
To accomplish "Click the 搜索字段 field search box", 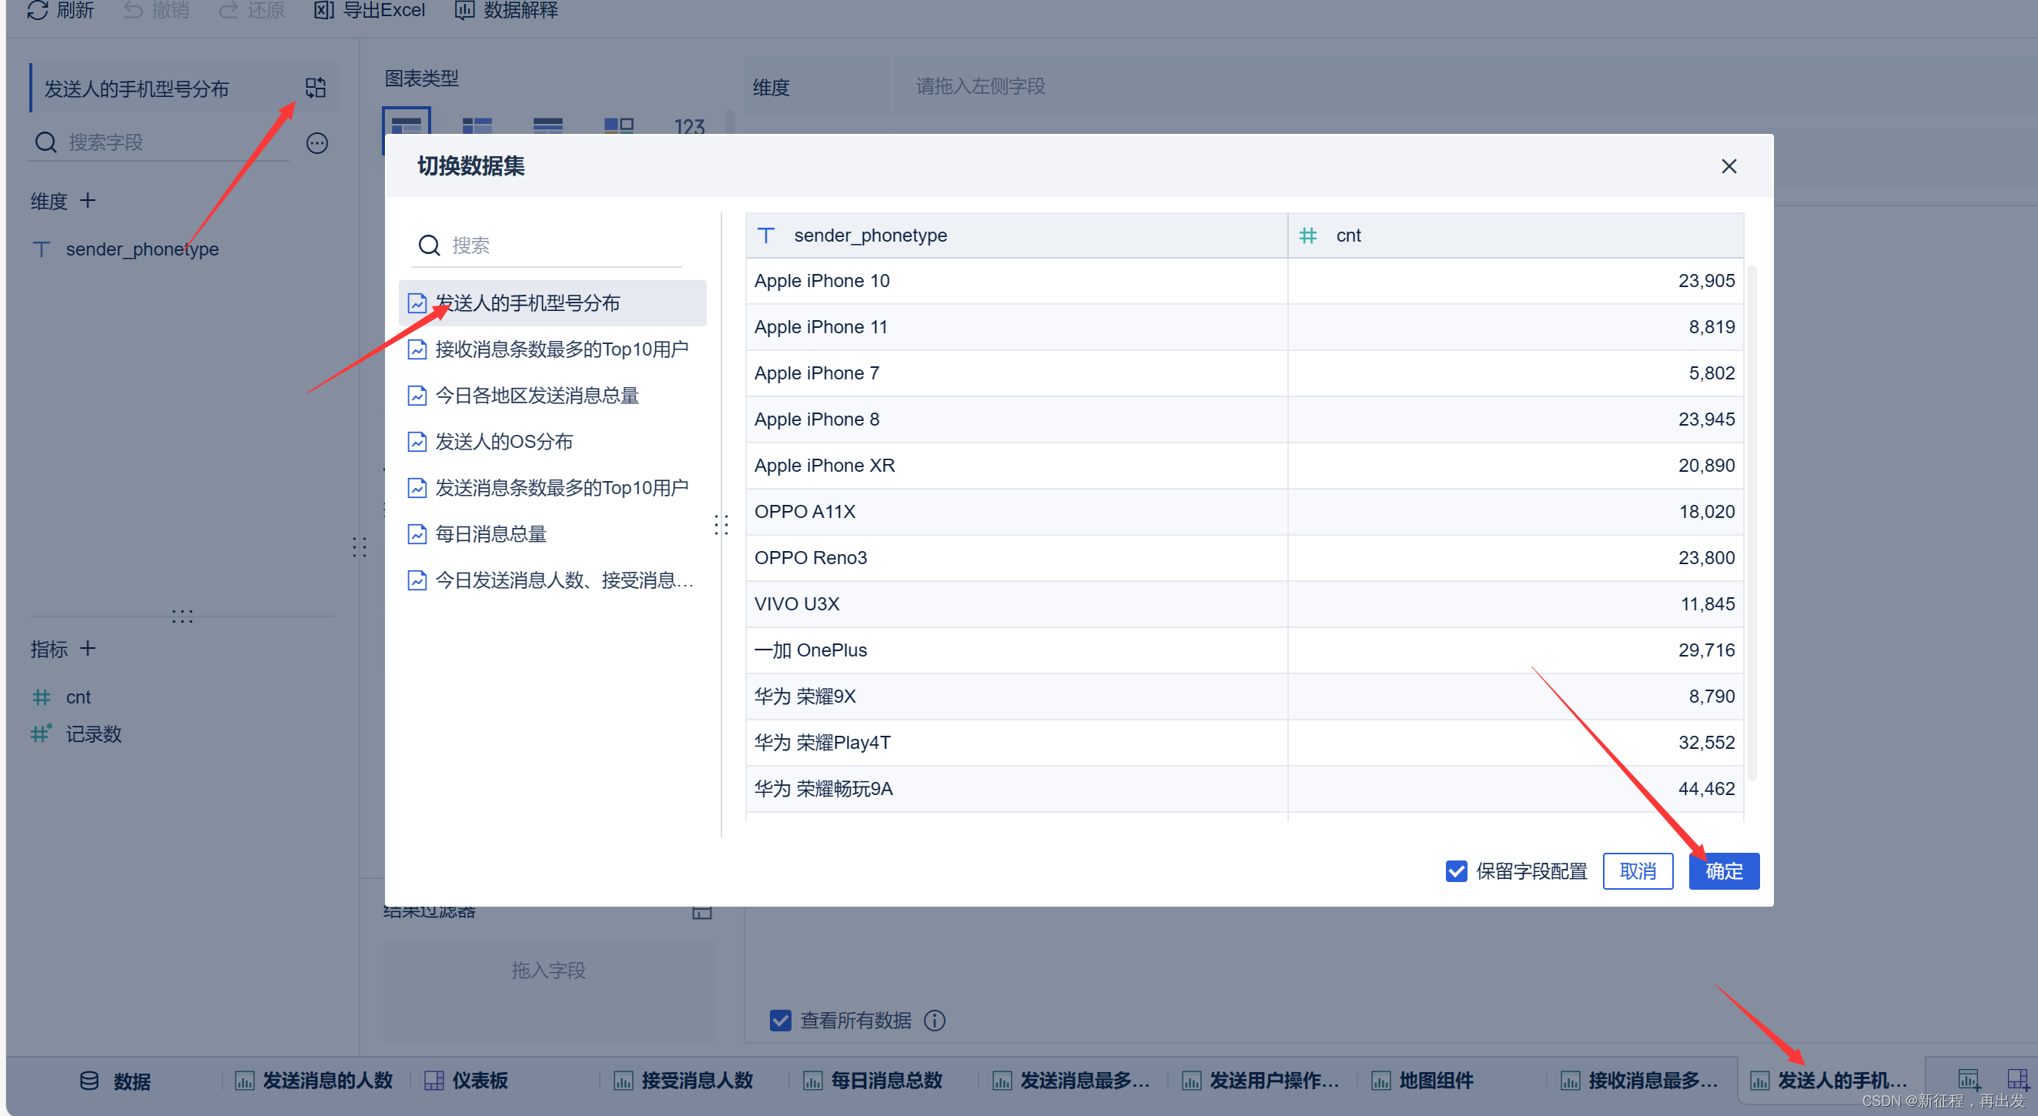I will tap(159, 142).
